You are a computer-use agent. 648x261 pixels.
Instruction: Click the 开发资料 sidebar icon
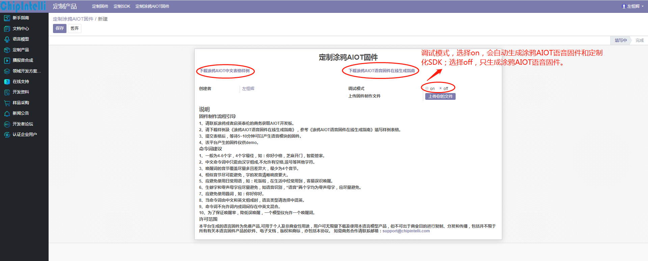[x=7, y=92]
